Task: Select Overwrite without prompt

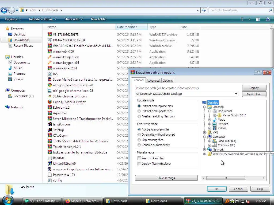Action: tap(156, 135)
